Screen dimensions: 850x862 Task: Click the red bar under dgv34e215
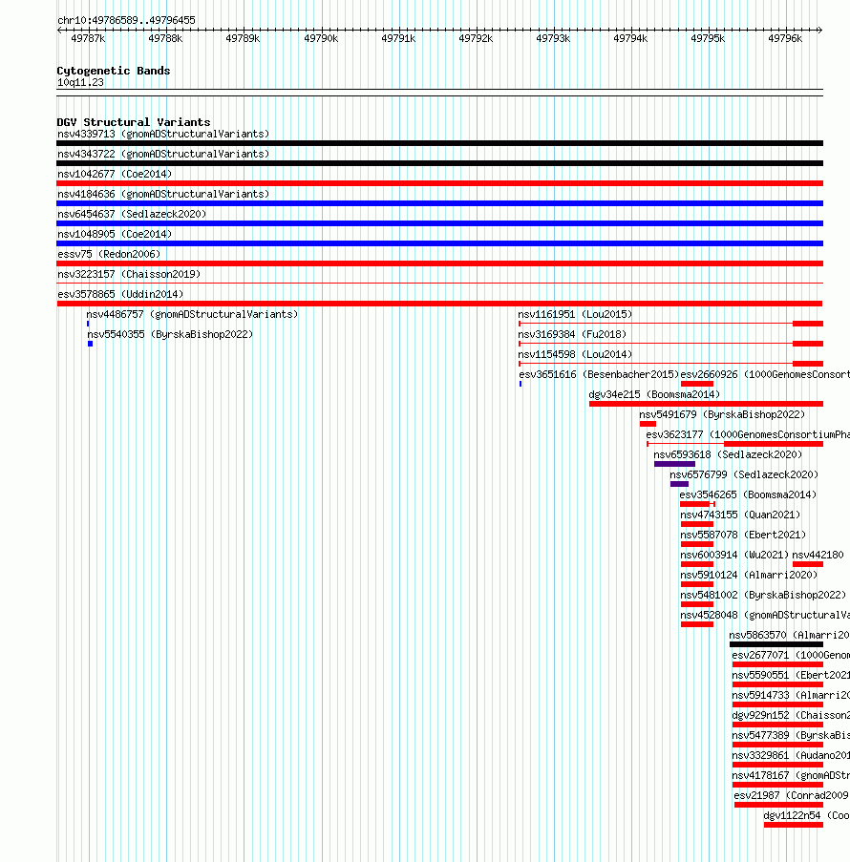click(x=706, y=404)
